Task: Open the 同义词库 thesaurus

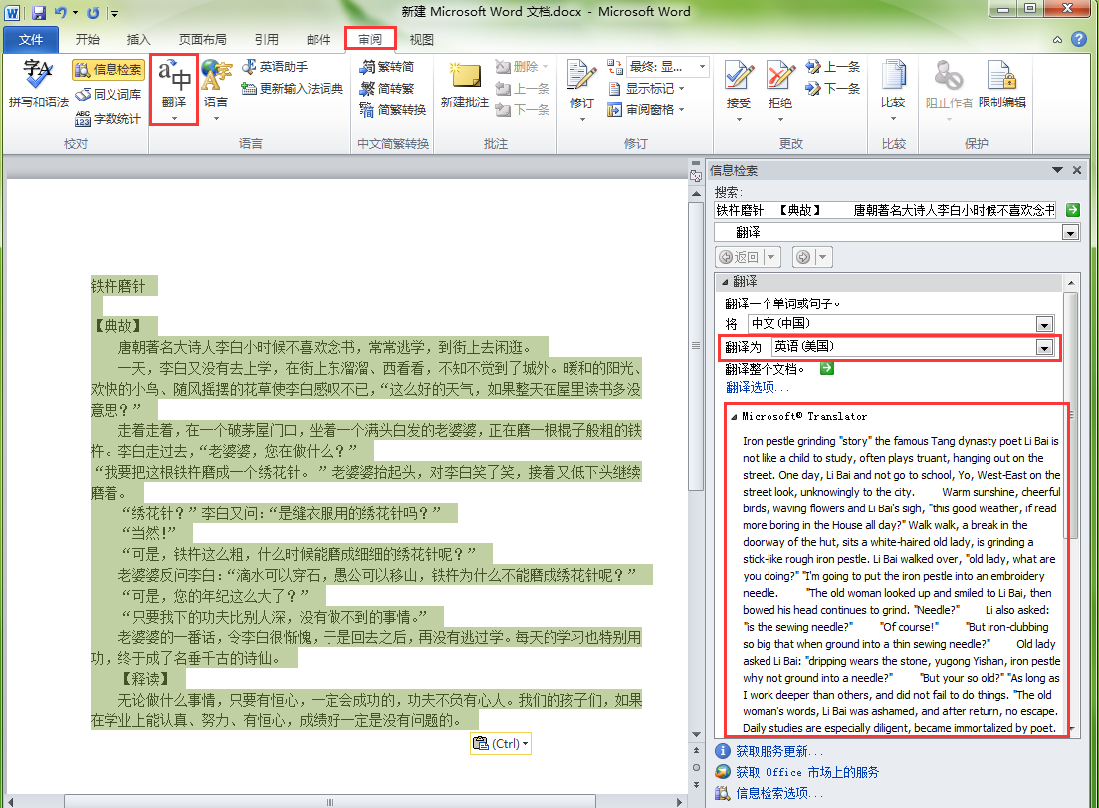Action: 109,94
